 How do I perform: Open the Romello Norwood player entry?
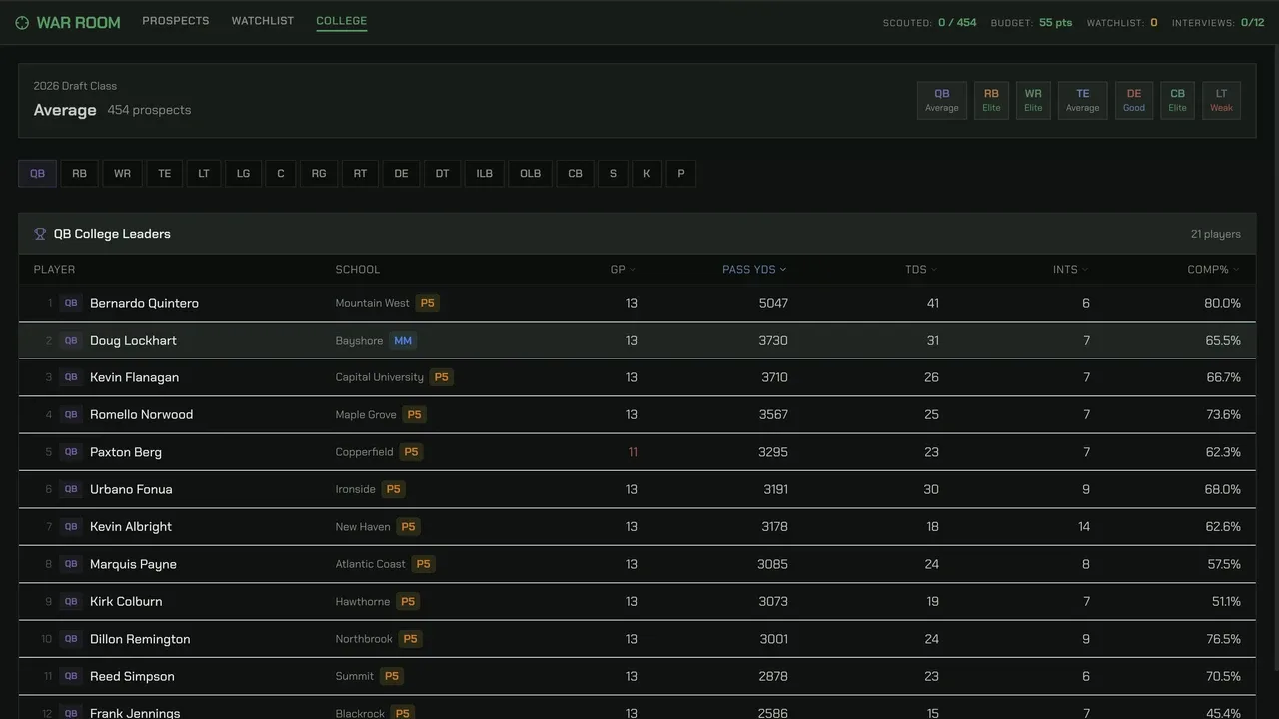click(x=638, y=415)
